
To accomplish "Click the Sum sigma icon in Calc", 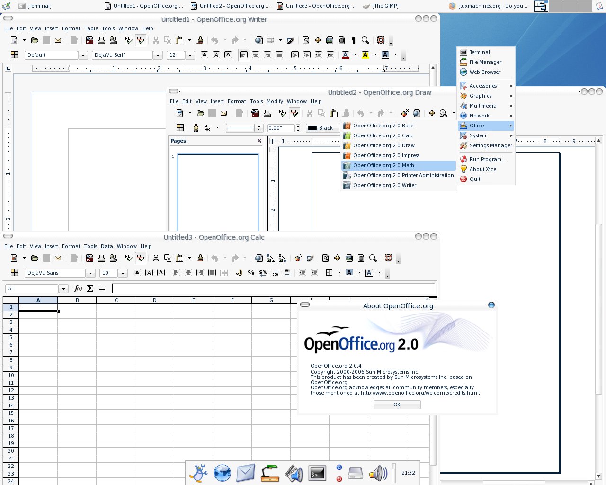I will pos(90,288).
